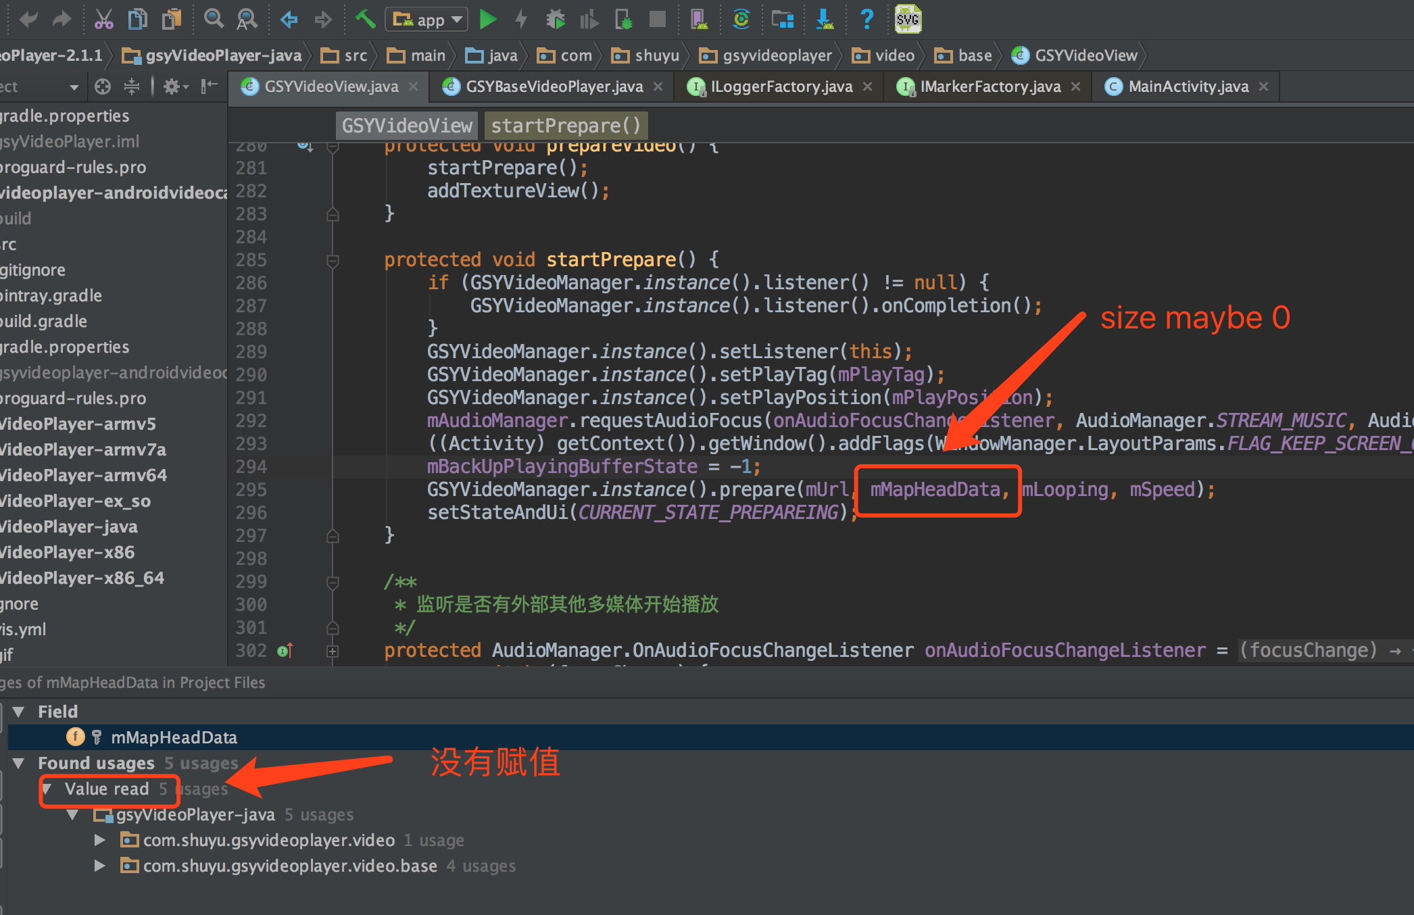The height and width of the screenshot is (915, 1414).
Task: Open Help with the blue question mark
Action: click(x=867, y=19)
